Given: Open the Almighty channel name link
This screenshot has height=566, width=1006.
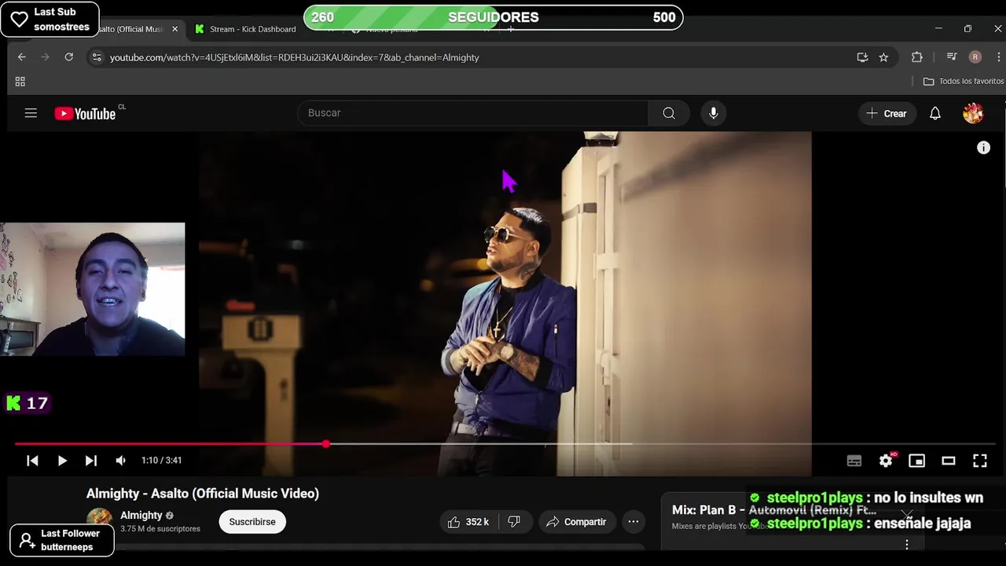Looking at the screenshot, I should click(141, 516).
